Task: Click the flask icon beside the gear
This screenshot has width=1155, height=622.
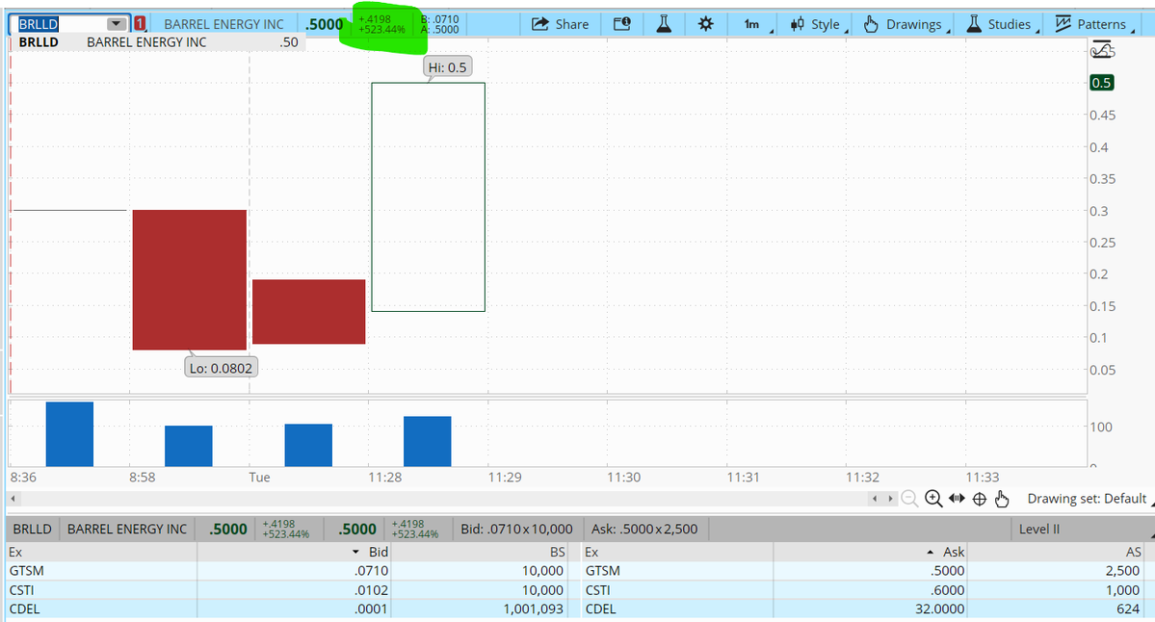Action: pos(664,24)
